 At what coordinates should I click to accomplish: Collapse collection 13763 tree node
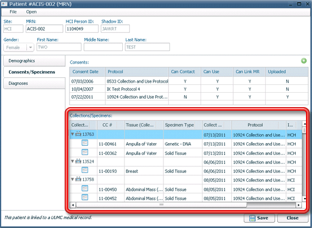(72, 134)
